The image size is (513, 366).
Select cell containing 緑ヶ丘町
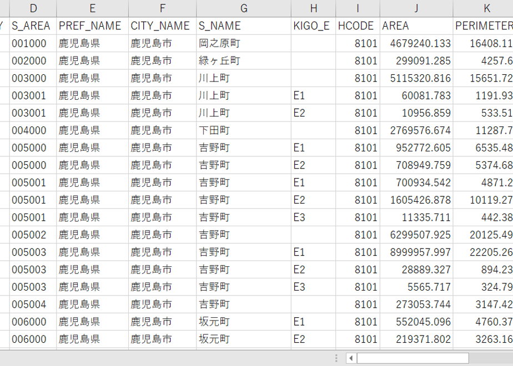(x=244, y=60)
